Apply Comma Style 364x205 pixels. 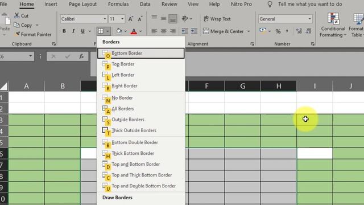pos(287,31)
